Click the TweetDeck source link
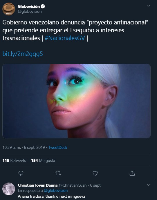 58,147
